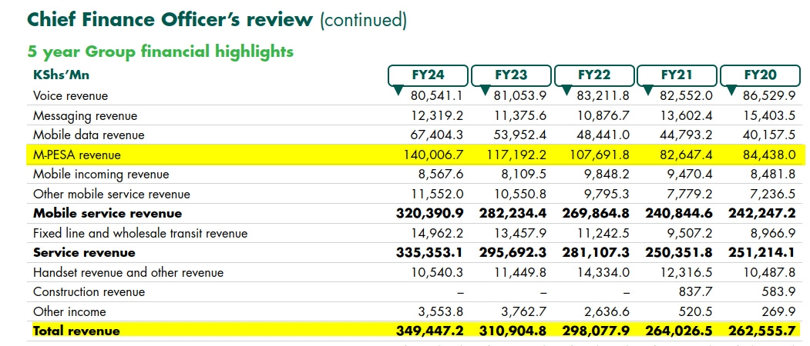Screen dimensions: 810x346
Task: Click FY23 messaging value 11,375.6
Action: pyautogui.click(x=520, y=116)
